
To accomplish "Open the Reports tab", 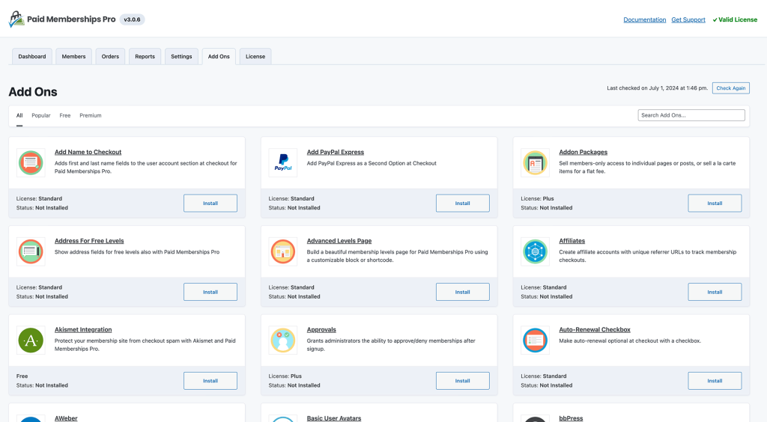I will coord(145,57).
